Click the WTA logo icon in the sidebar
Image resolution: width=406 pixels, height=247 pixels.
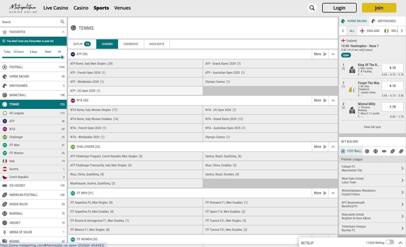click(5, 129)
